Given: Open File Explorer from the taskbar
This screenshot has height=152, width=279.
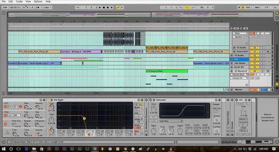Looking at the screenshot, I should (x=34, y=149).
